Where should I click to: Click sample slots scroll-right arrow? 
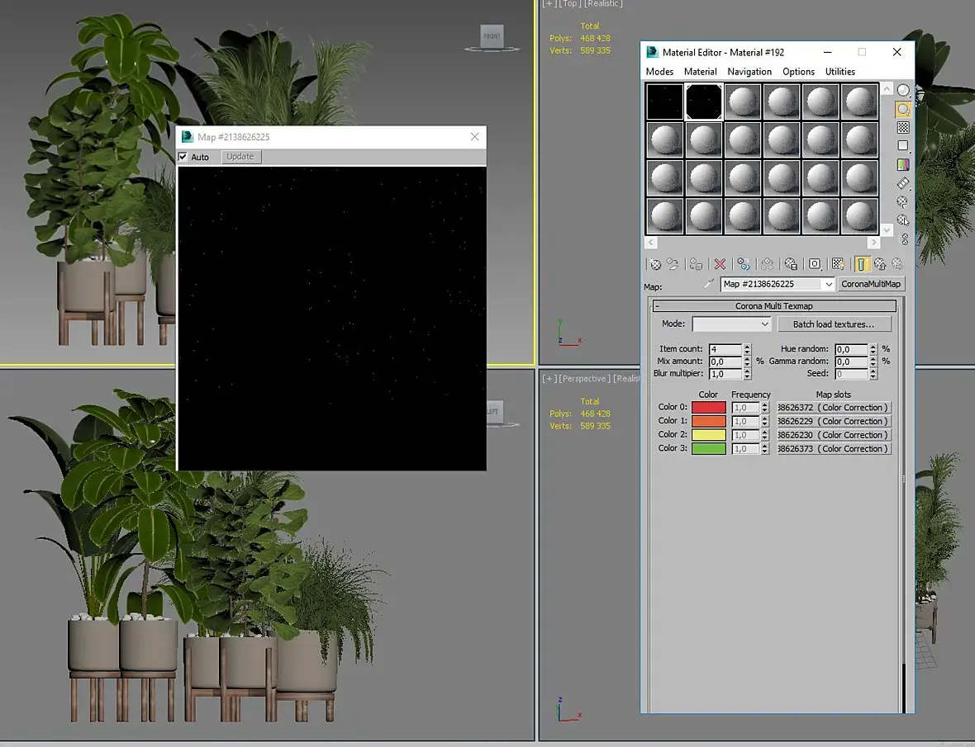873,243
